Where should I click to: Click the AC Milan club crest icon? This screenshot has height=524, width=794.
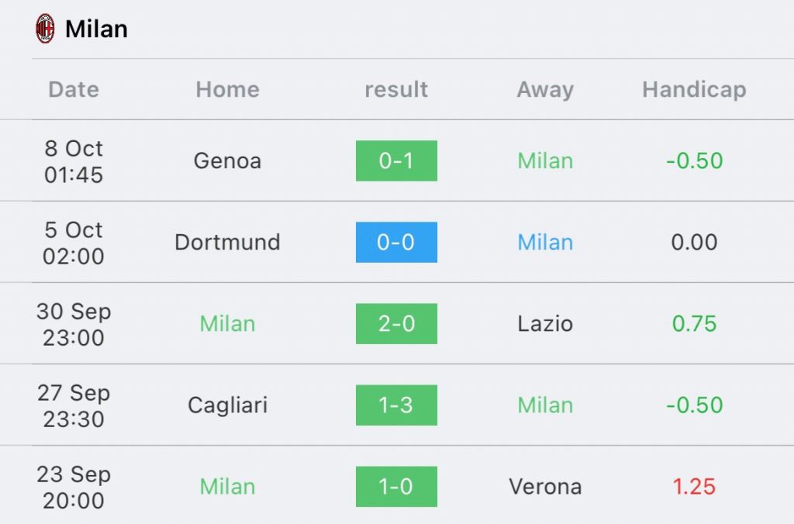(45, 29)
